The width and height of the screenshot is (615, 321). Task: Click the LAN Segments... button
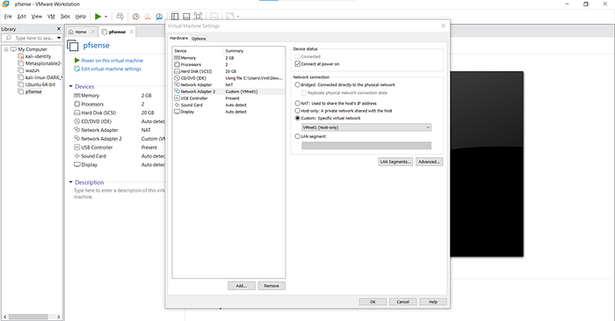[x=395, y=162]
